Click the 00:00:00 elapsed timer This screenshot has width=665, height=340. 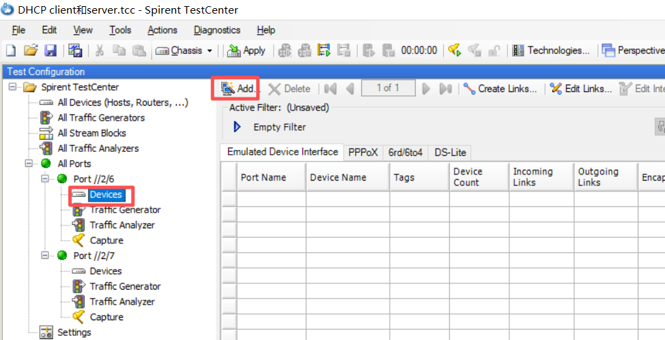click(419, 51)
